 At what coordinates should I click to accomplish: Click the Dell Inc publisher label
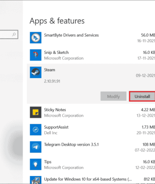[51, 133]
